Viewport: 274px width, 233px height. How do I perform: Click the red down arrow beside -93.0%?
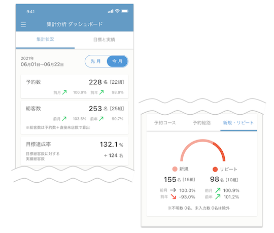pyautogui.click(x=173, y=196)
